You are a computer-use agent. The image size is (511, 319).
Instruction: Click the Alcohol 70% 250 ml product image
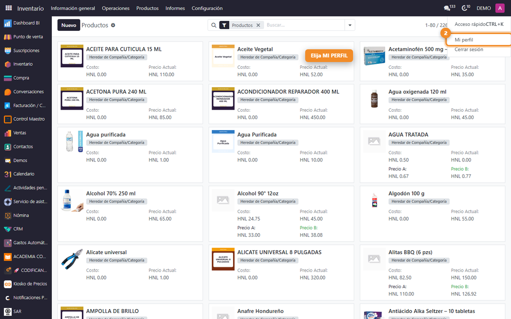pyautogui.click(x=72, y=200)
